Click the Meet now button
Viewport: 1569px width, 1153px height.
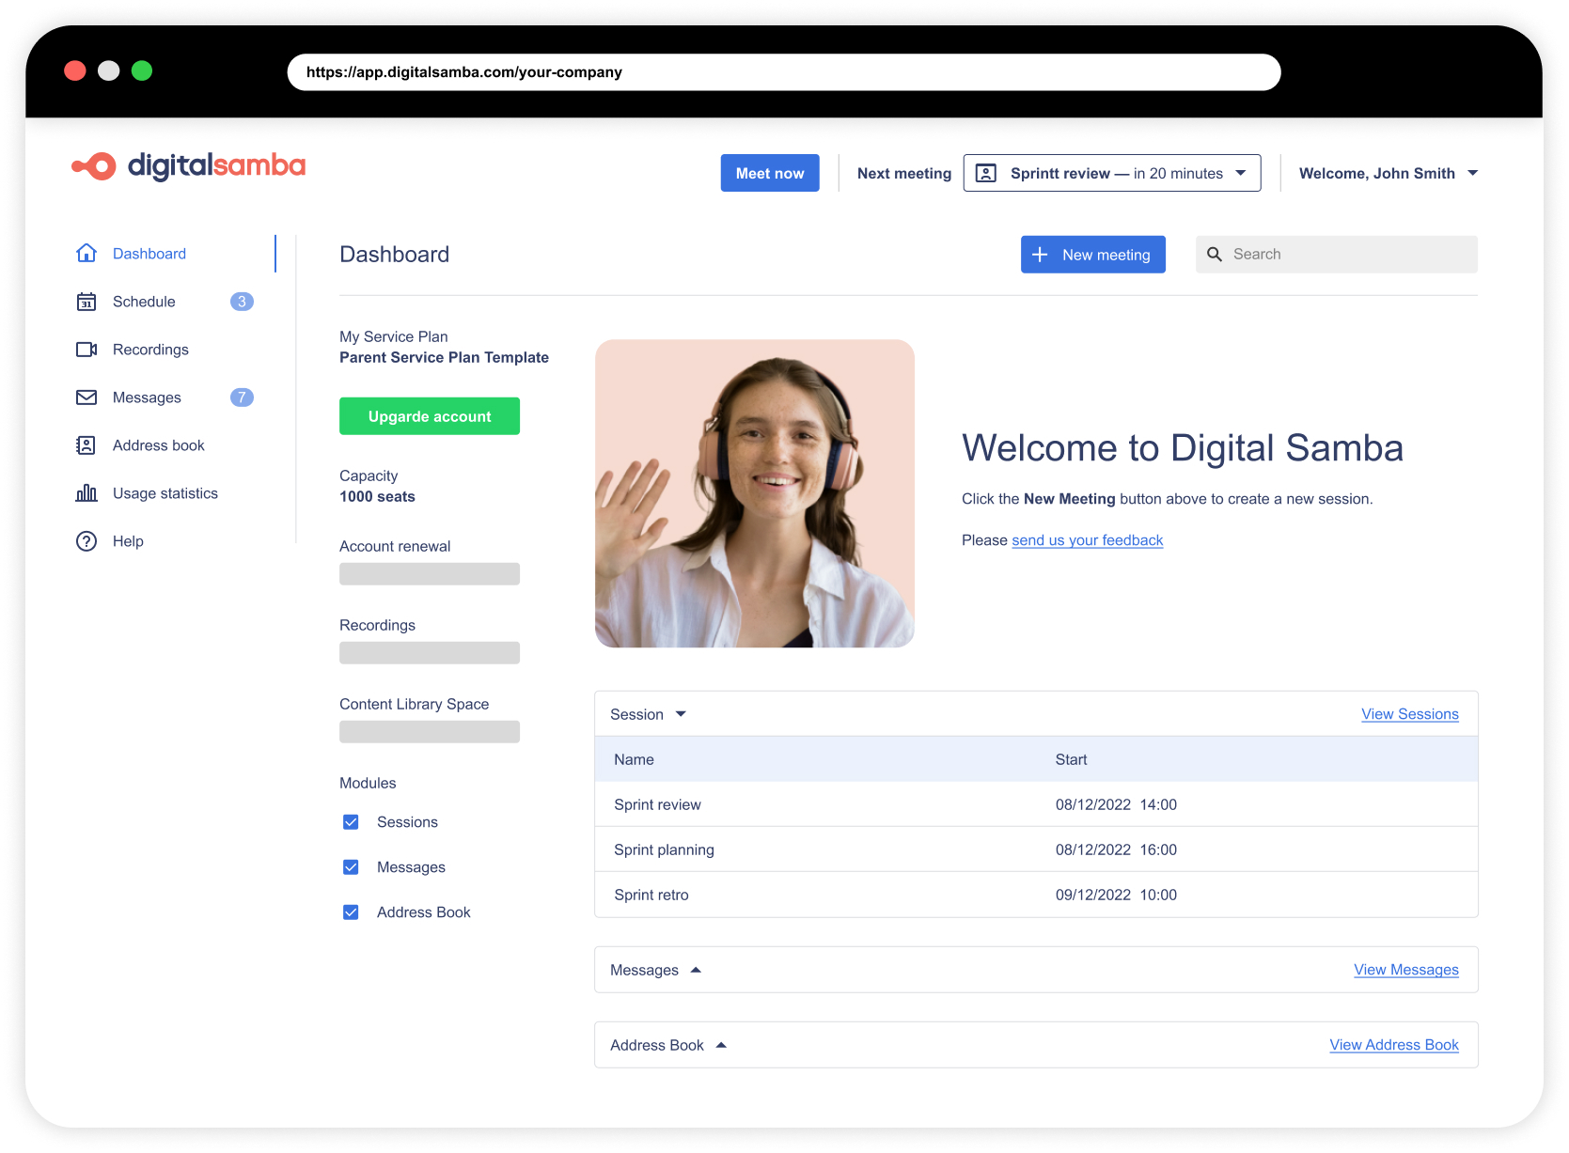click(769, 173)
